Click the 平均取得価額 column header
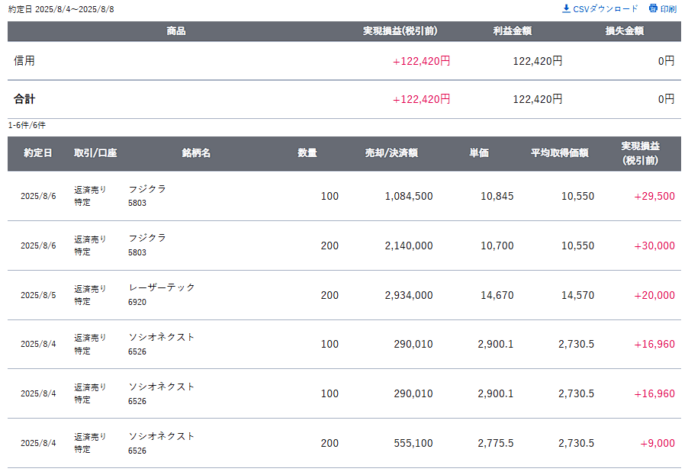The width and height of the screenshot is (688, 475). click(x=560, y=153)
